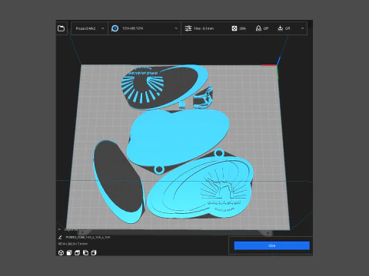Click the print profile sliders icon

188,28
